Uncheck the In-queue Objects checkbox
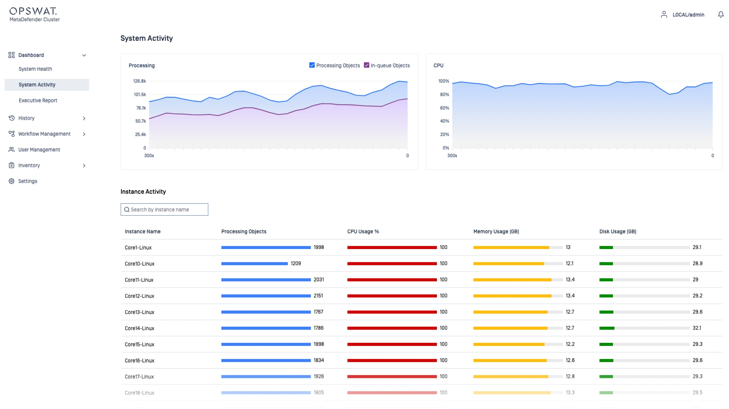729x409 pixels. pyautogui.click(x=366, y=65)
